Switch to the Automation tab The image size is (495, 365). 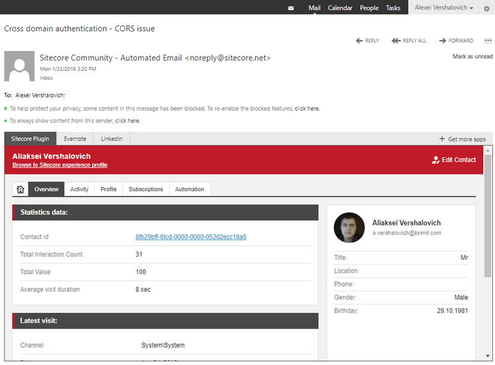tap(189, 189)
